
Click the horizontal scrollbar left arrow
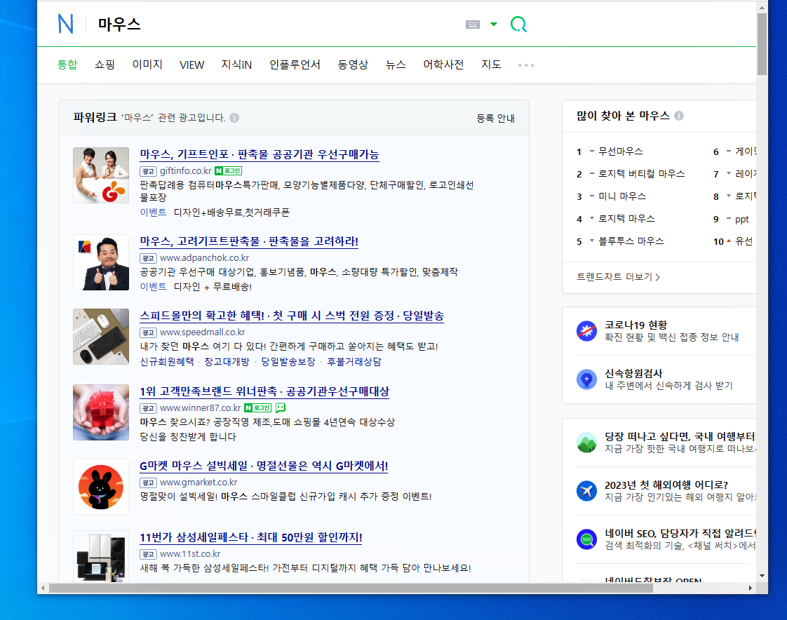(43, 588)
